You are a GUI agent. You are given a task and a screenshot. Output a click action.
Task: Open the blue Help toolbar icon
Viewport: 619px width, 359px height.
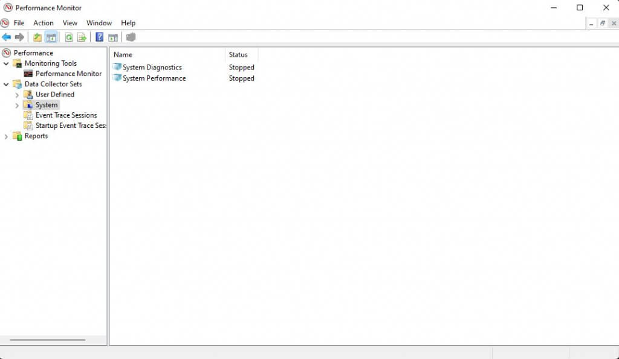[100, 37]
